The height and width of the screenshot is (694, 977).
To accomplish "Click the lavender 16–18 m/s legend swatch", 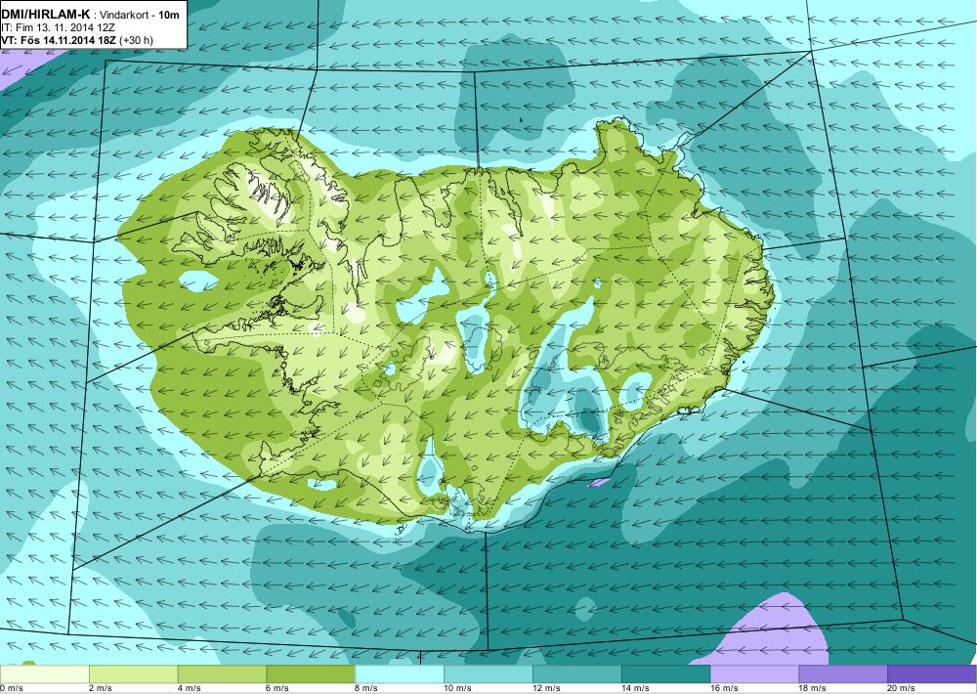I will [754, 674].
